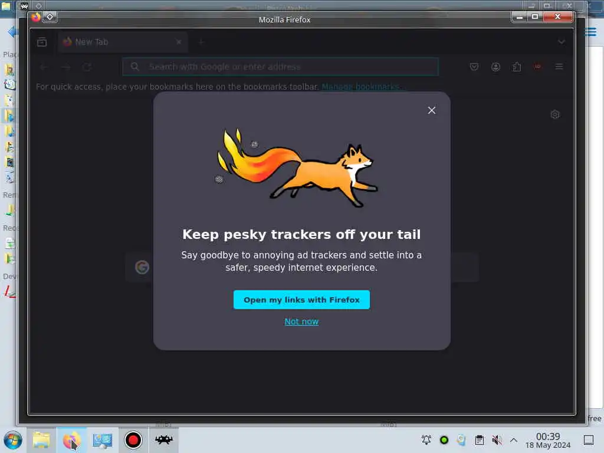The image size is (604, 453).
Task: Reload the page with refresh icon
Action: (x=87, y=67)
